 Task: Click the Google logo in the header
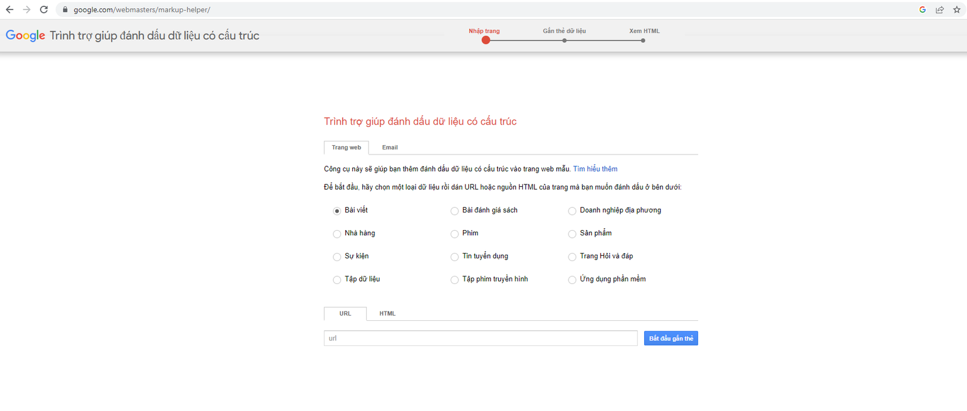(x=25, y=36)
